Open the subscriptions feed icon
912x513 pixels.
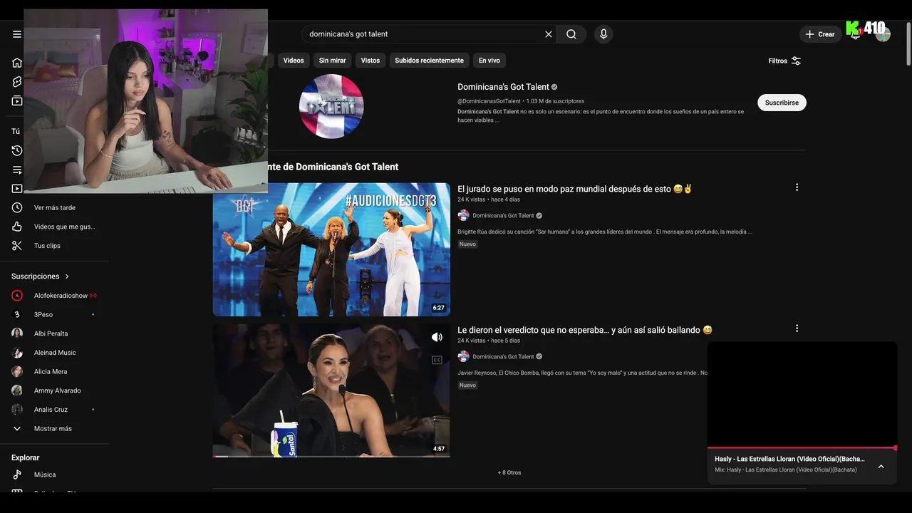point(17,101)
